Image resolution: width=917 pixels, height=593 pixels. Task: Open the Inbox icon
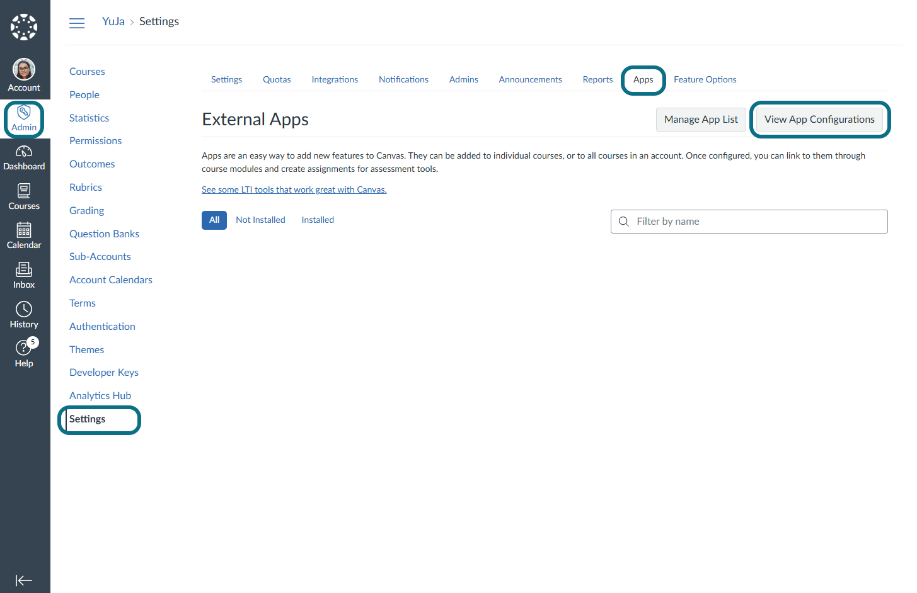pos(24,270)
